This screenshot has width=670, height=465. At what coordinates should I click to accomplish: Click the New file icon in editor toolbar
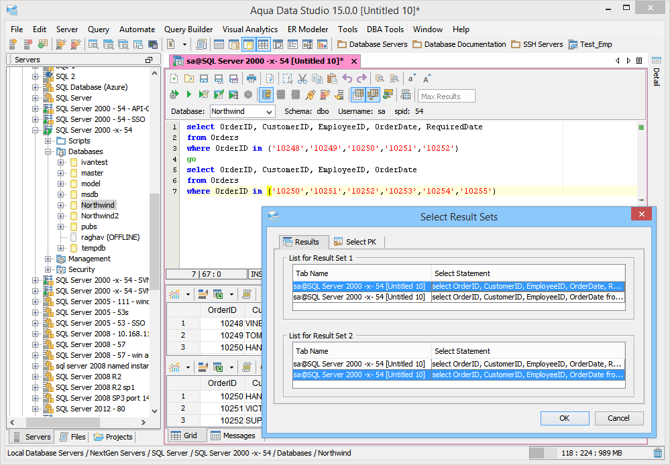(x=174, y=78)
